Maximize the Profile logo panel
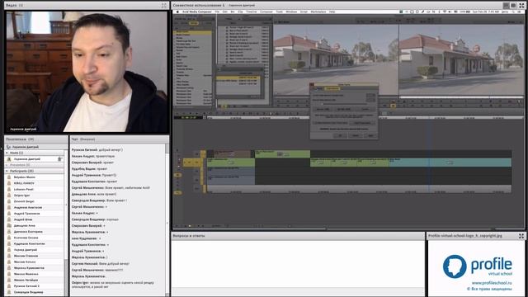Viewport: 528px width, 297px height. [x=521, y=236]
